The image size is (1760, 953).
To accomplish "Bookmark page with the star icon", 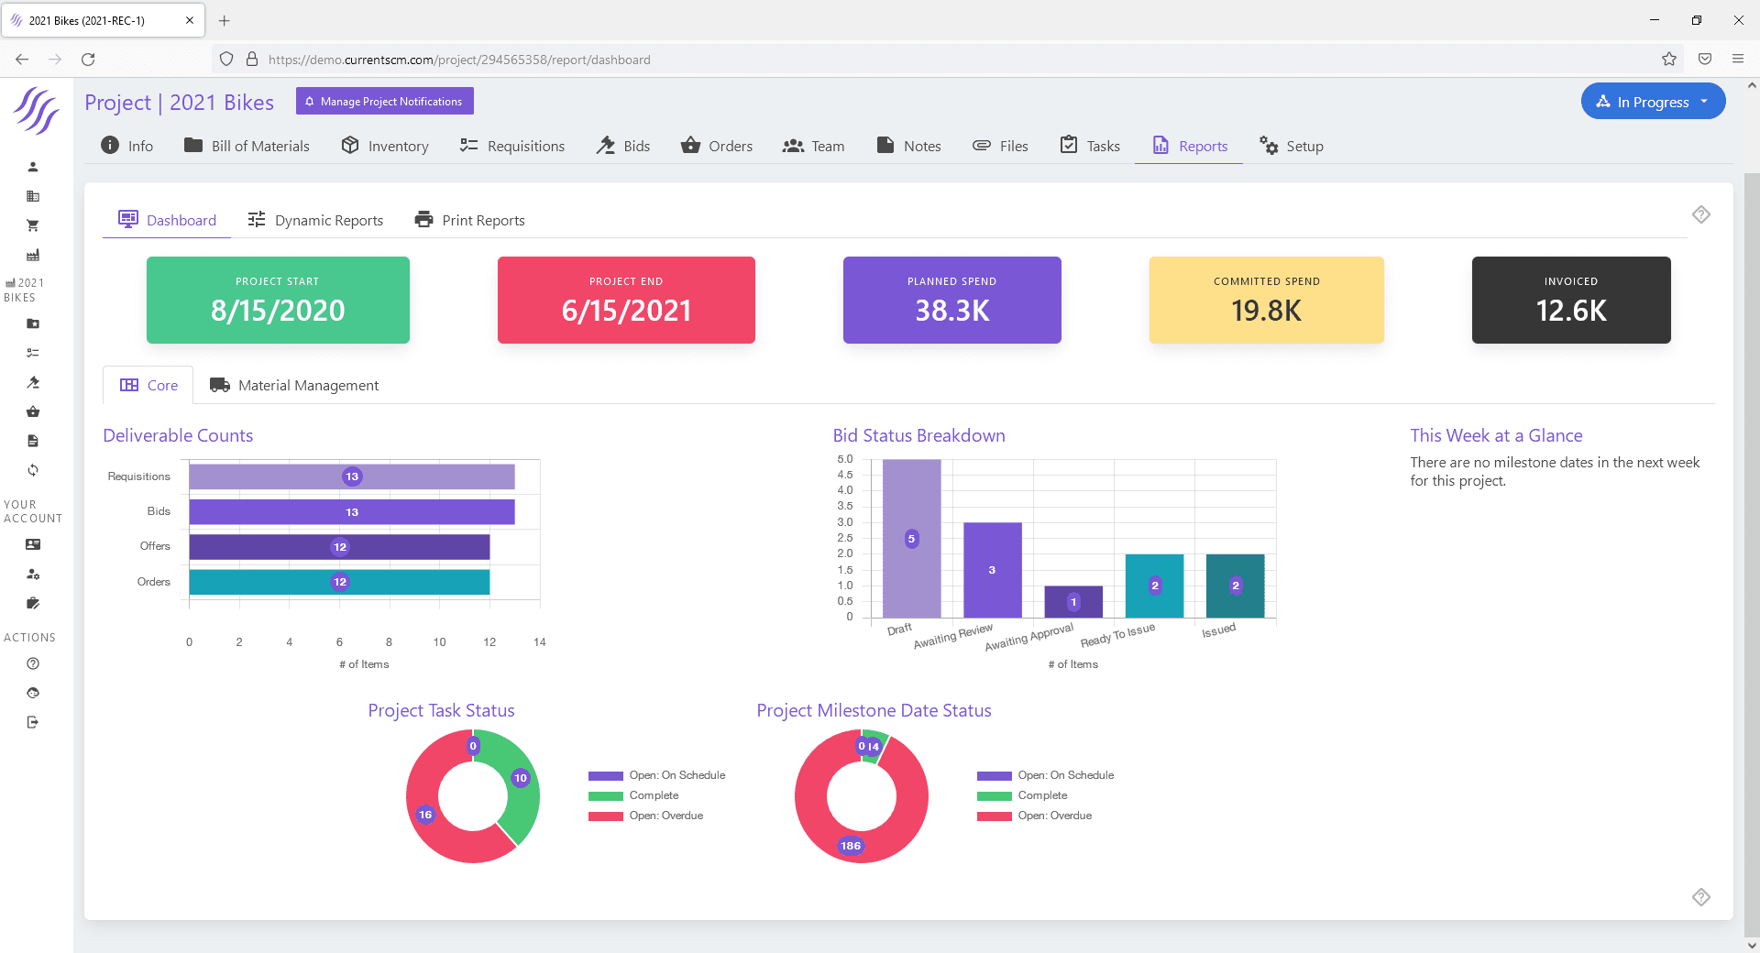I will [1668, 60].
